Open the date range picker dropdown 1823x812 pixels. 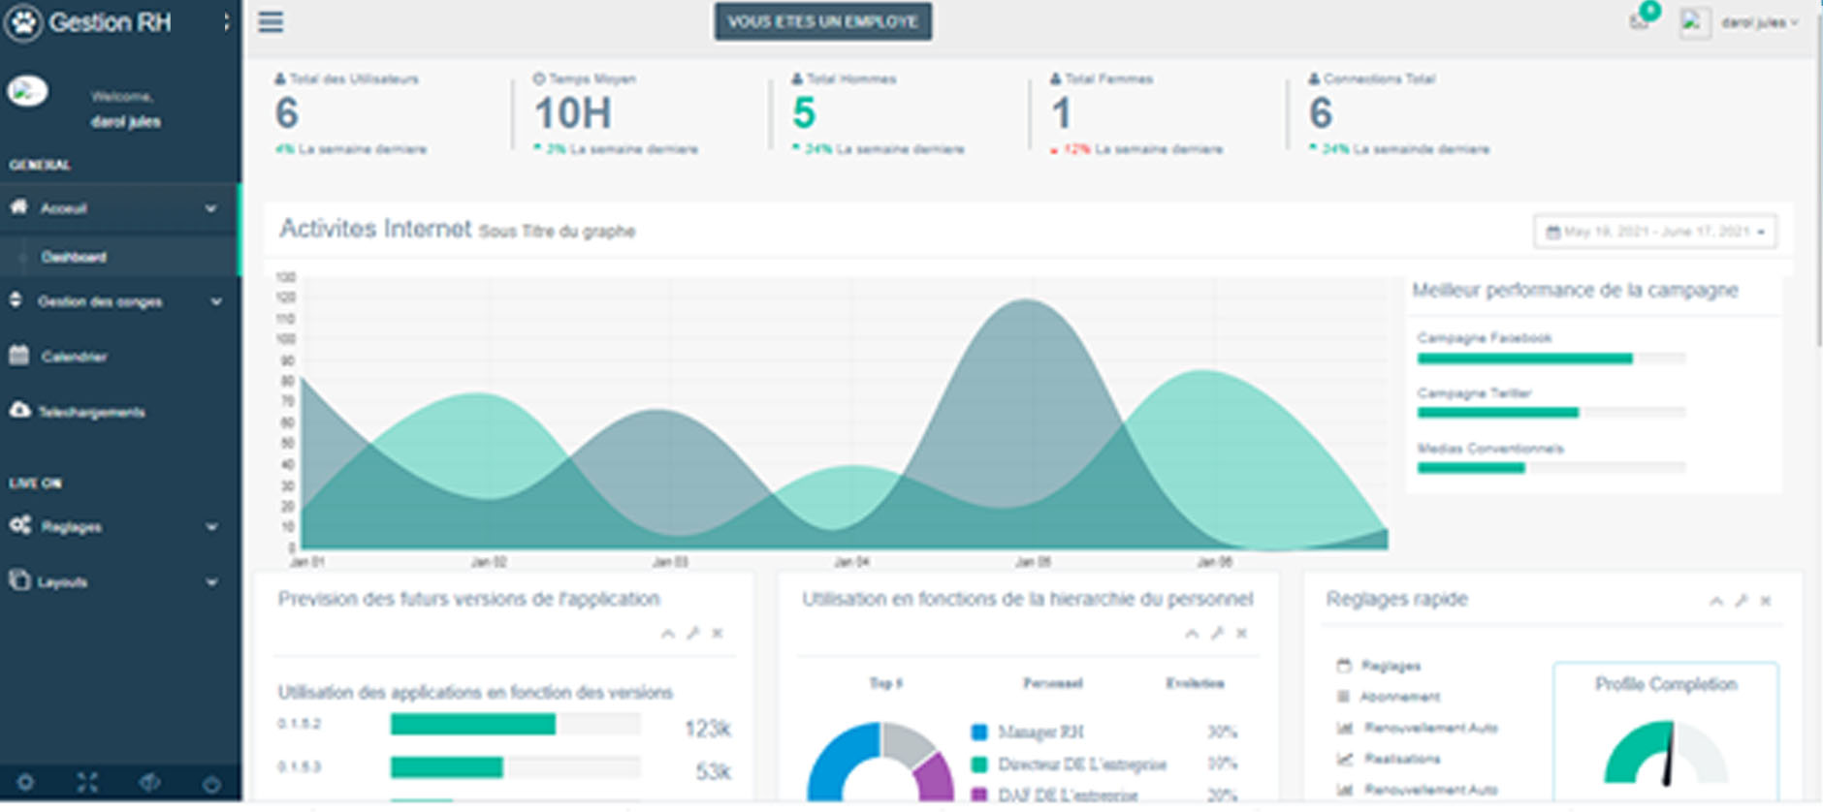point(1655,232)
